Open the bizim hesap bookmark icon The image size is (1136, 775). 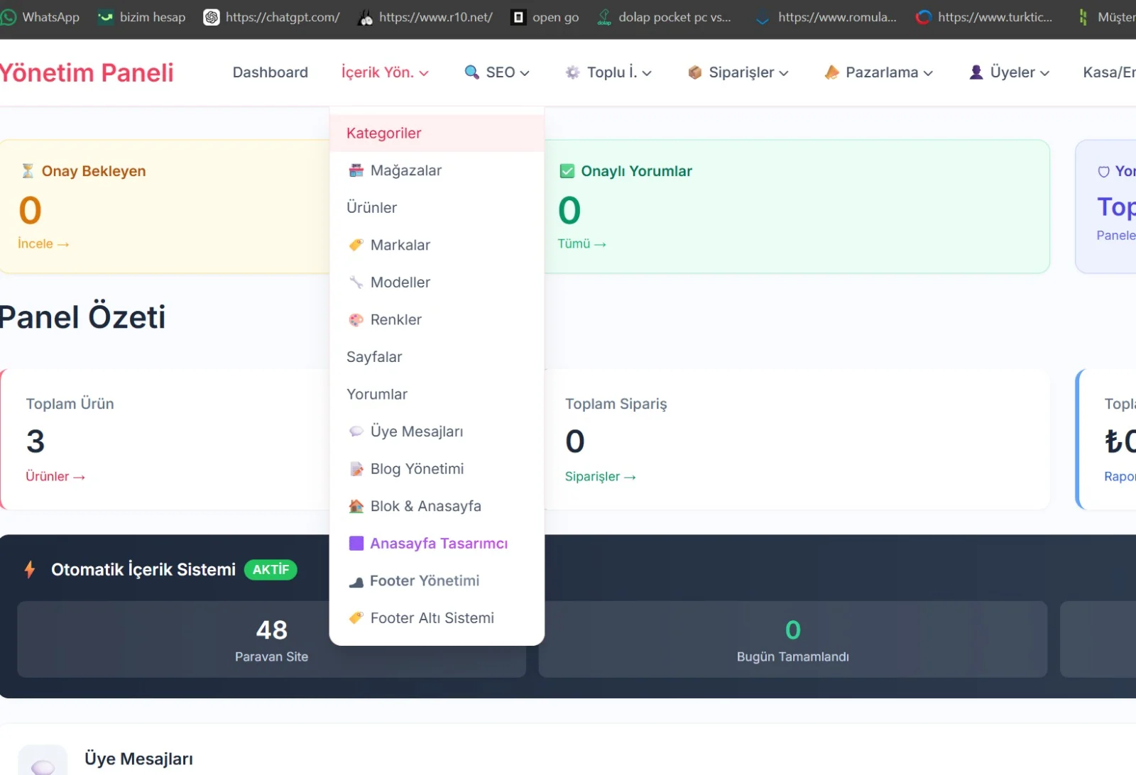(x=105, y=17)
